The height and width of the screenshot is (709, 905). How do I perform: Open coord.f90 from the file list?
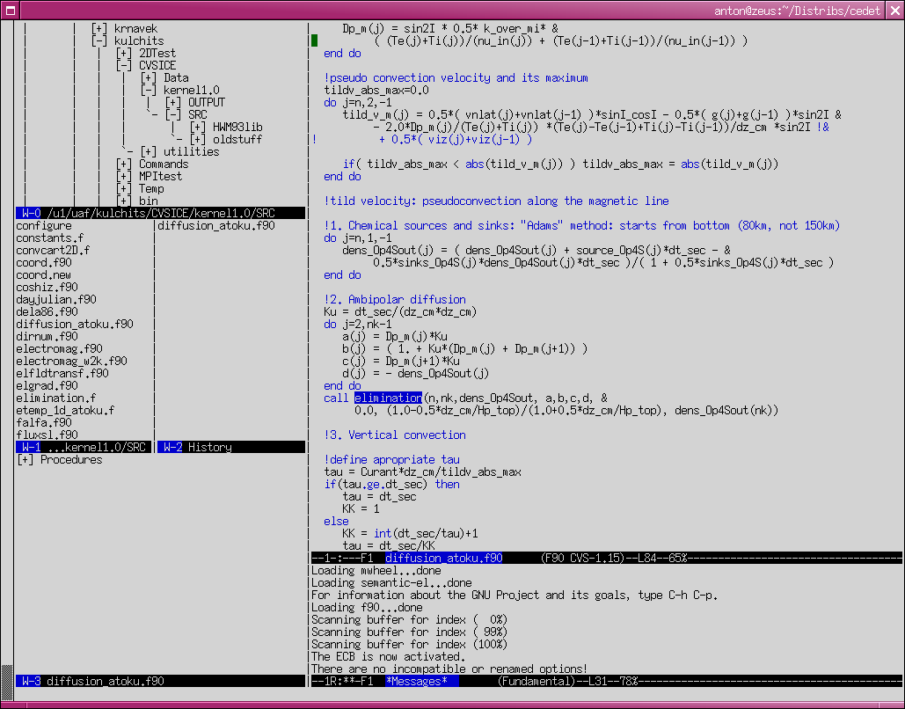coord(44,263)
